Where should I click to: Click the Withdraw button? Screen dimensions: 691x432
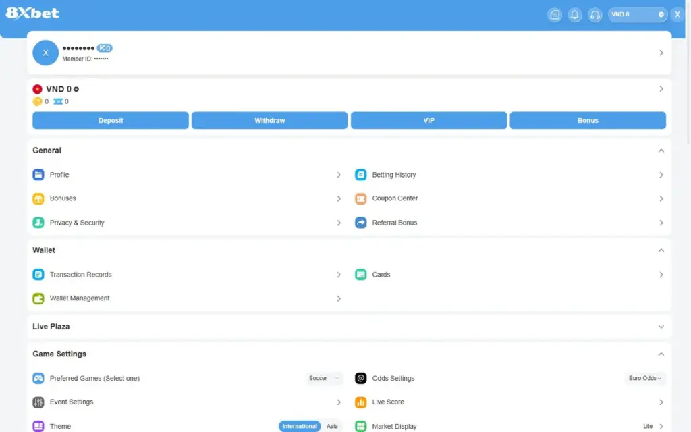tap(270, 120)
